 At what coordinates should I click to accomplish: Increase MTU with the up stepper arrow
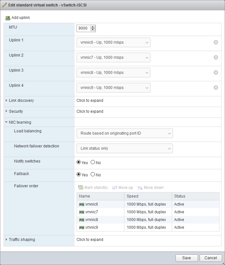point(93,27)
